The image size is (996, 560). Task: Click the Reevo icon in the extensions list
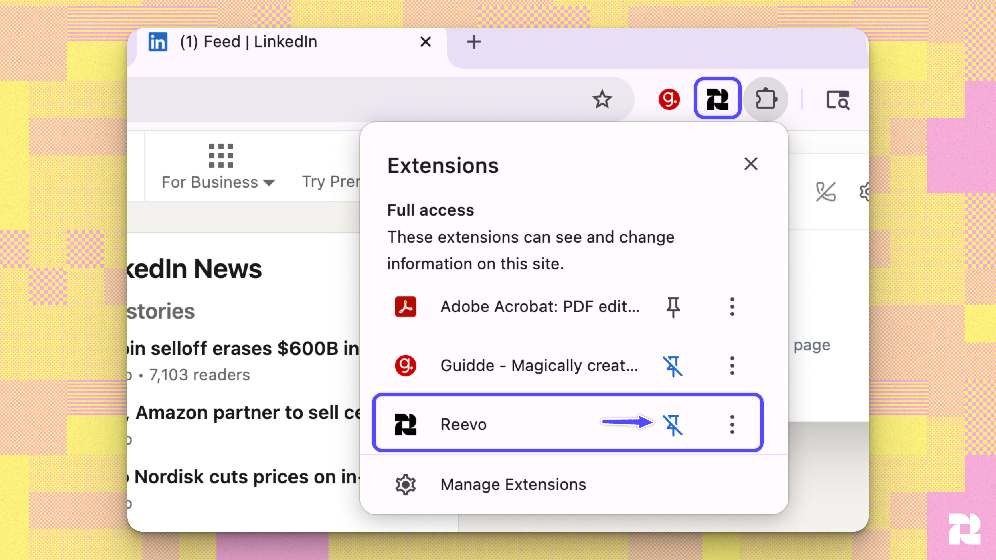405,424
